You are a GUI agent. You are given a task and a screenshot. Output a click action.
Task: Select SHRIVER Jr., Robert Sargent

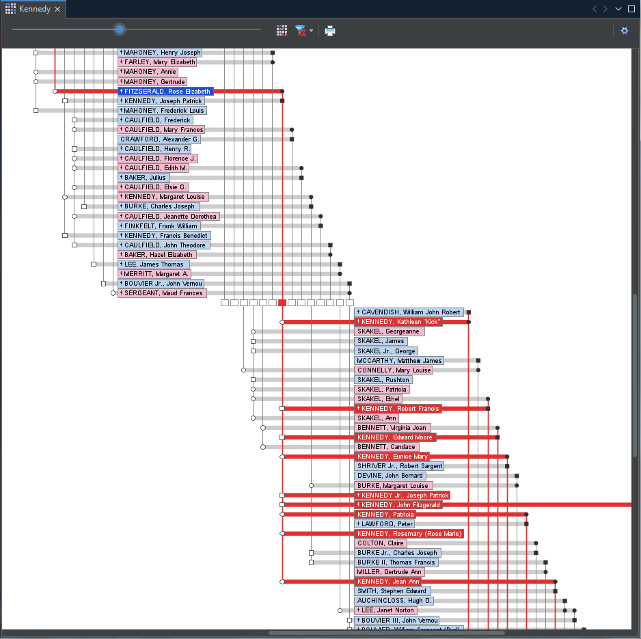click(x=399, y=466)
